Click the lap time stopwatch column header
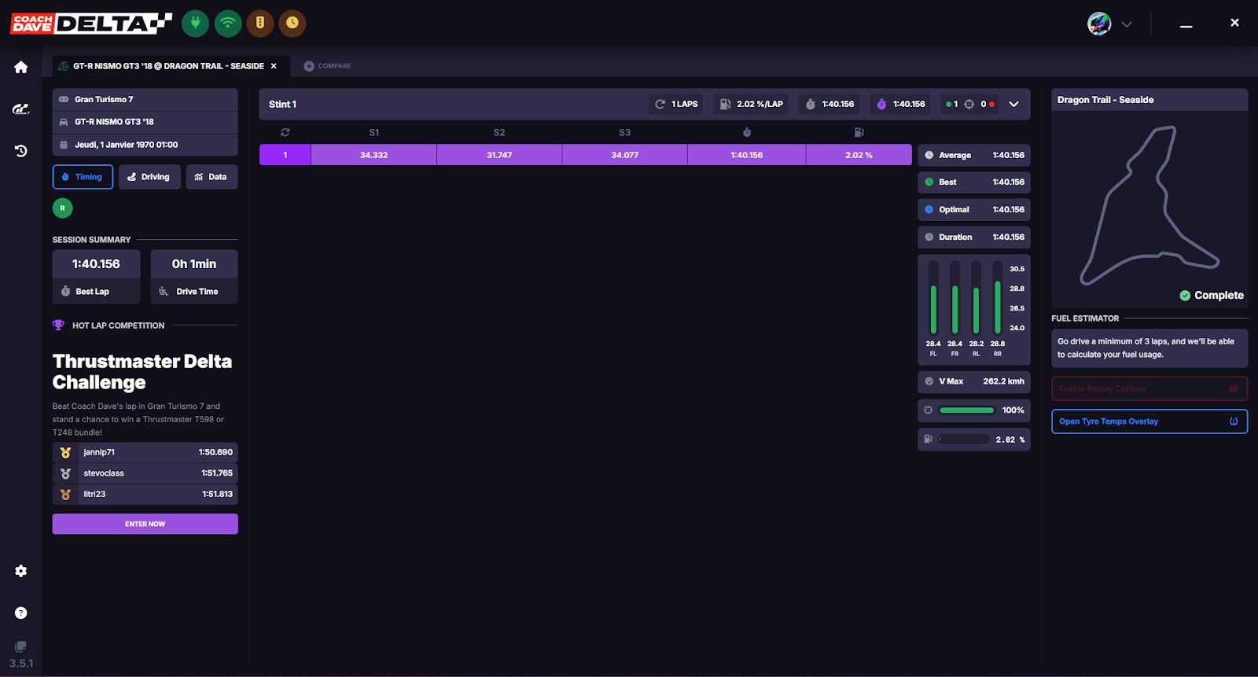The image size is (1258, 677). [747, 132]
